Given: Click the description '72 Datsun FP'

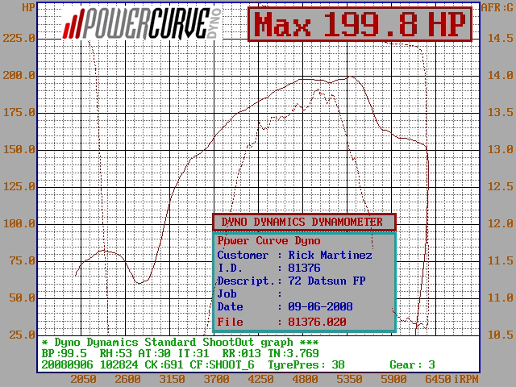Looking at the screenshot, I should tap(327, 281).
